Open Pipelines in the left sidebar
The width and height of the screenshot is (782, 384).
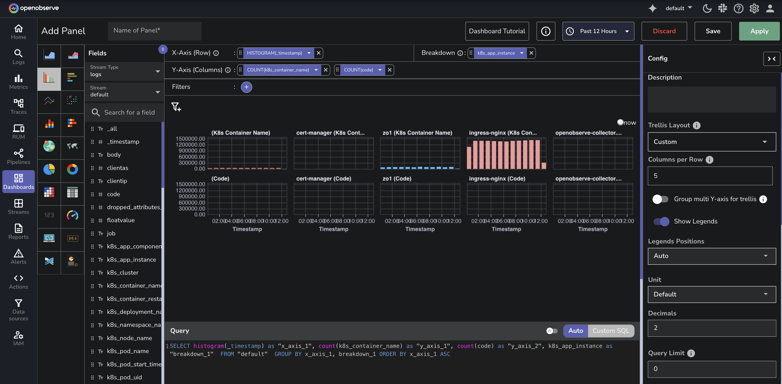[x=18, y=156]
